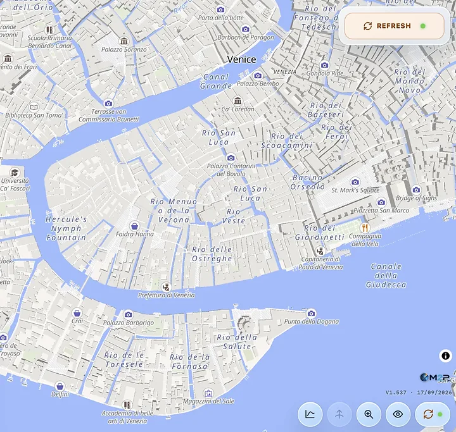Viewport: 456px width, 432px height.
Task: Click Compagnia della Vela restaurant icon
Action: 365,228
